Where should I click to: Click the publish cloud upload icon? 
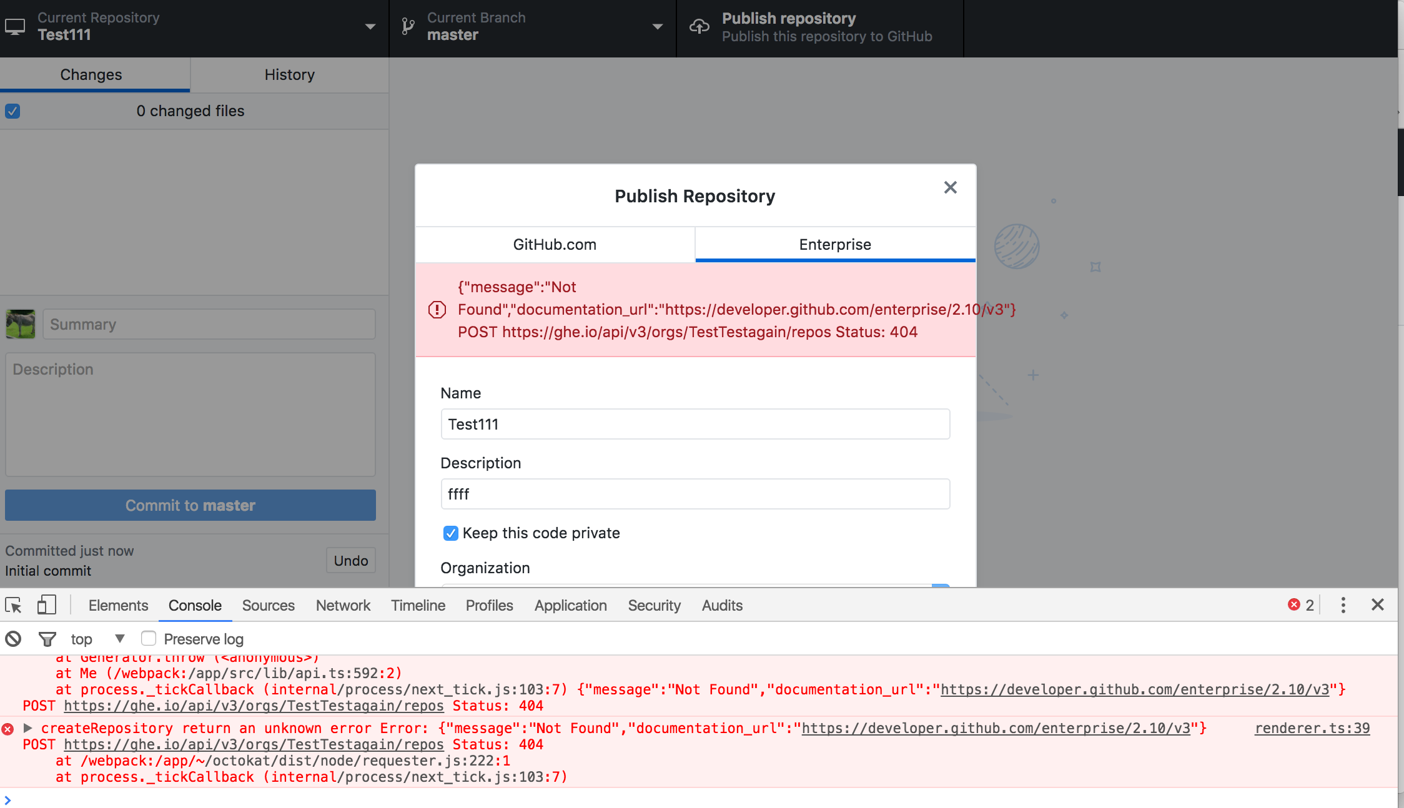(x=700, y=26)
